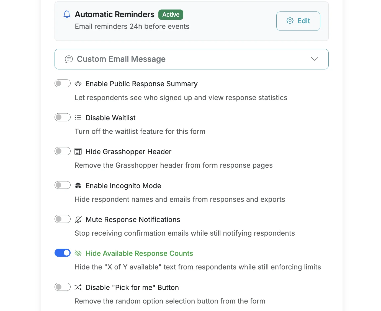Toggle Mute Response Notifications on
381x311 pixels.
pos(63,219)
